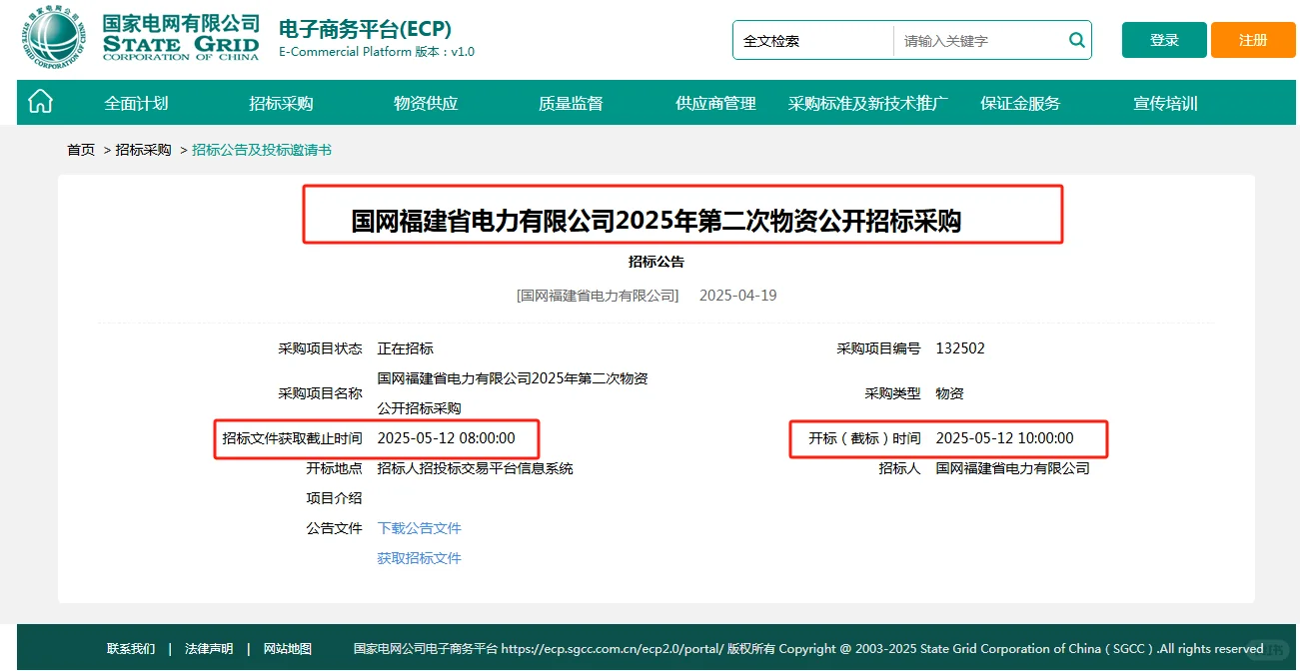
Task: Open the 招标公告及投标邀请书 breadcrumb link
Action: pos(264,150)
